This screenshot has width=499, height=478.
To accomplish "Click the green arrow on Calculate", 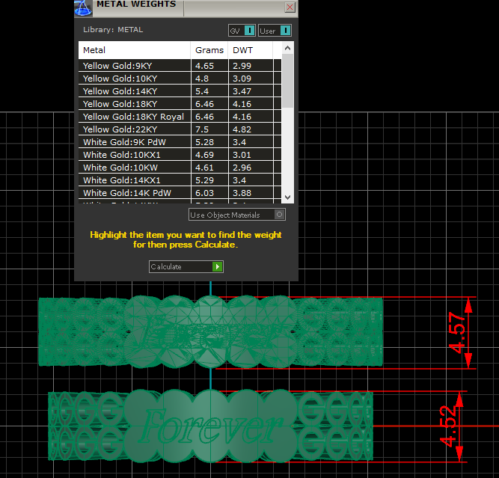I will (x=218, y=266).
